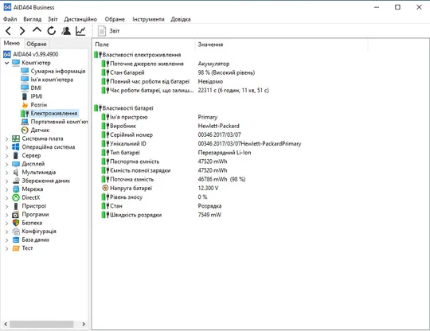The image size is (430, 331).
Task: Select the Розгін flame icon
Action: coord(25,105)
